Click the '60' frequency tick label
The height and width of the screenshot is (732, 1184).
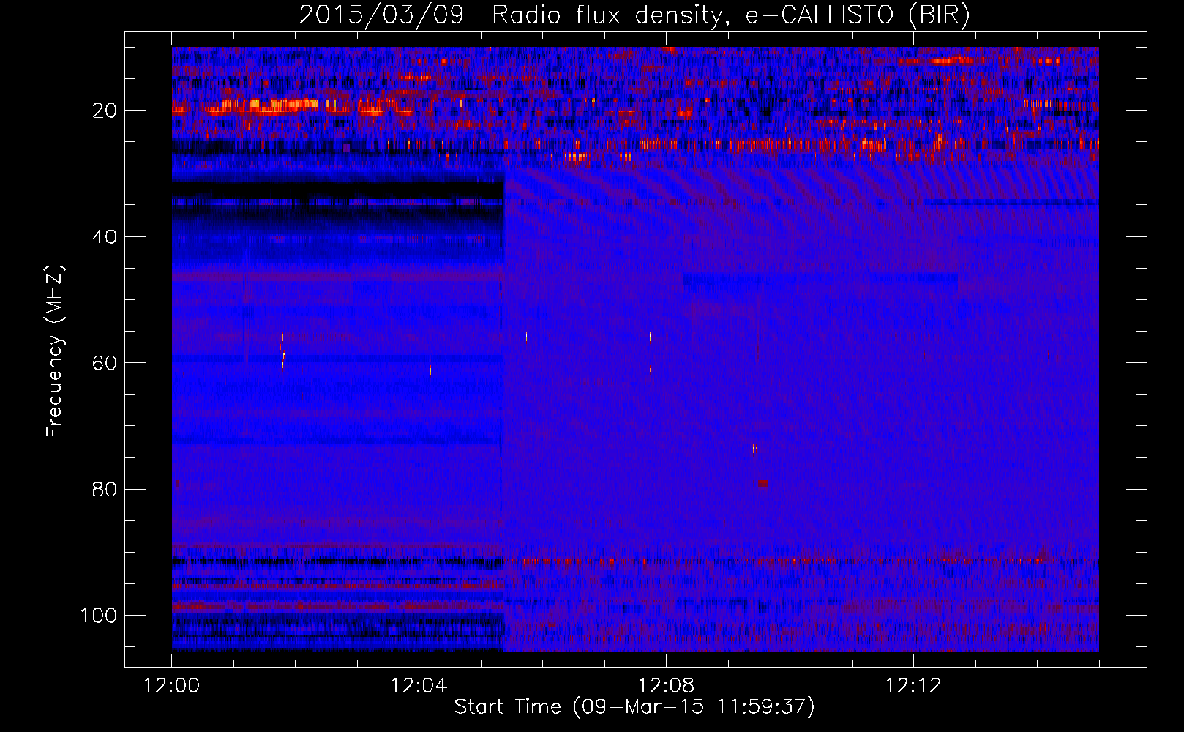(x=105, y=363)
